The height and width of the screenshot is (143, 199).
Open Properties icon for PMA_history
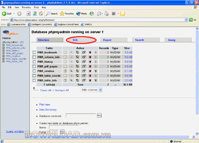point(84,62)
